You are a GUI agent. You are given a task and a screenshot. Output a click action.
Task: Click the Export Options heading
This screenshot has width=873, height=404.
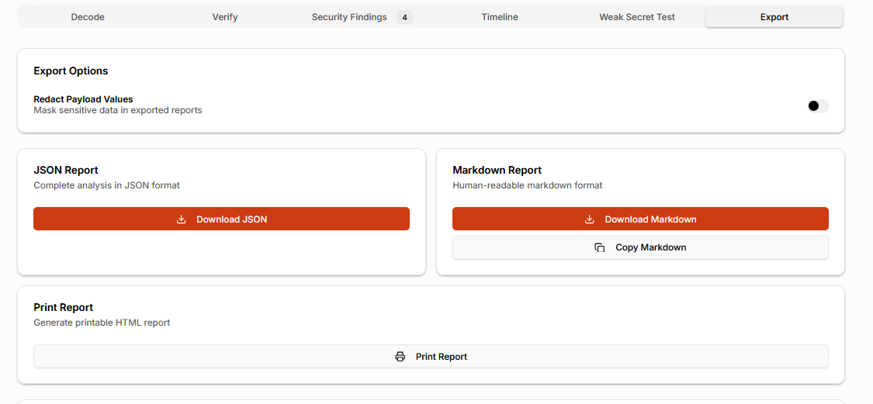click(71, 71)
